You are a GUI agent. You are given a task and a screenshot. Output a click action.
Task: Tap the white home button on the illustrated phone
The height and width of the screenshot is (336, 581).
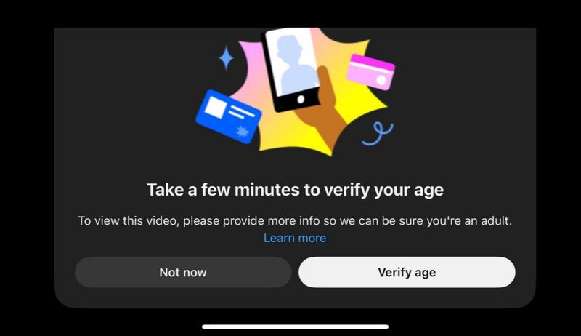[301, 100]
